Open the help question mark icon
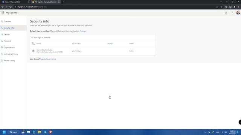This screenshot has width=241, height=135. point(232,13)
